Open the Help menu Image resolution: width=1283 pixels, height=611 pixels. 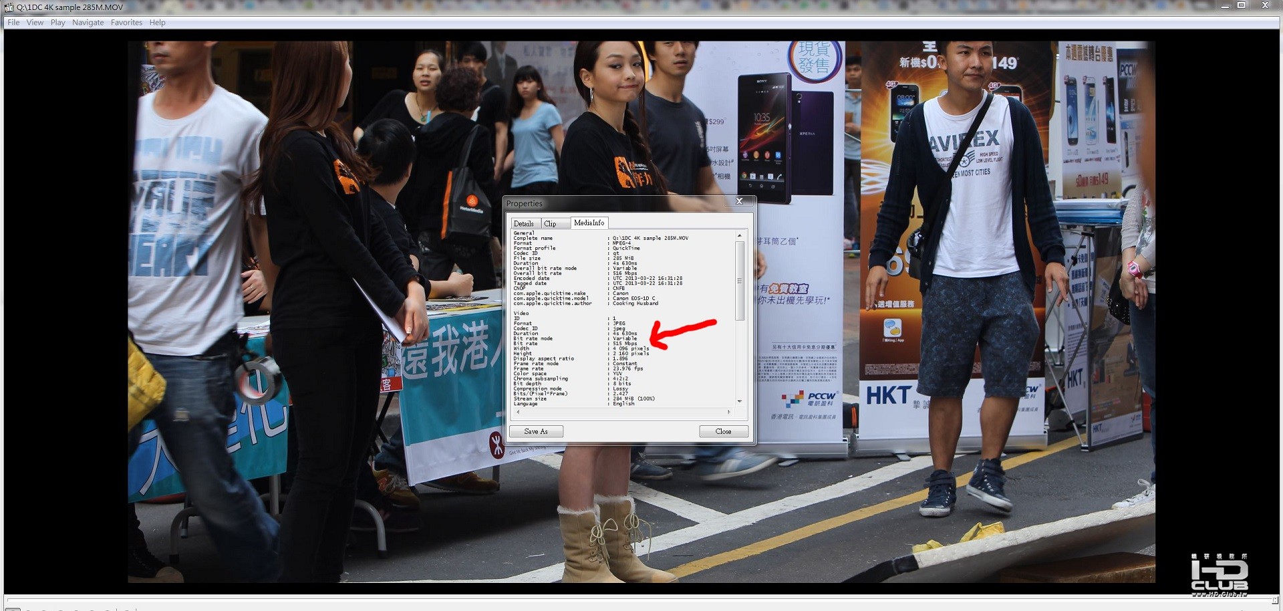tap(157, 23)
